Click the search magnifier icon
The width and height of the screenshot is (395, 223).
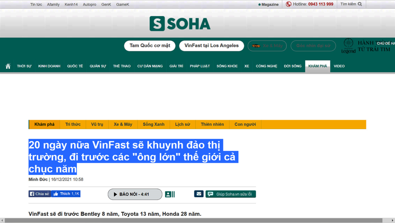[x=360, y=4]
